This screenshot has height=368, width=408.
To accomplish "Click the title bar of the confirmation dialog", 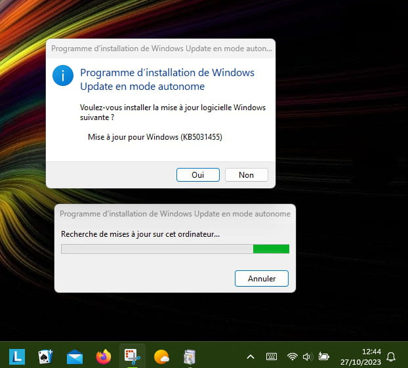I will pyautogui.click(x=161, y=49).
